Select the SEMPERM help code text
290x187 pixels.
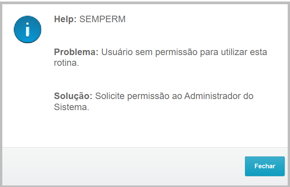coord(102,19)
